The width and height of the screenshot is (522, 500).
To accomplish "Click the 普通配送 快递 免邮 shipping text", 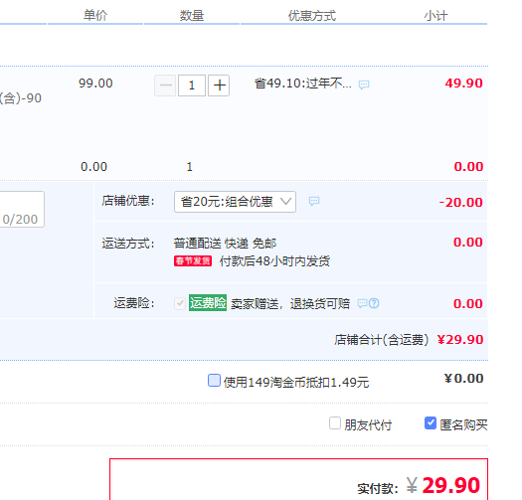I will (x=225, y=244).
